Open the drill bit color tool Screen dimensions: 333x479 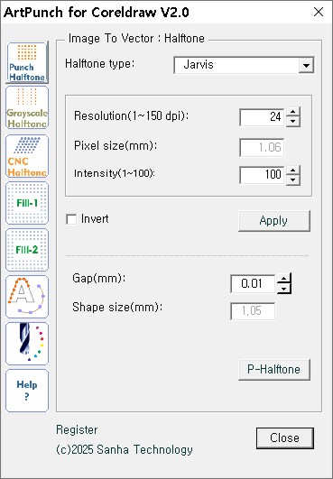click(27, 344)
